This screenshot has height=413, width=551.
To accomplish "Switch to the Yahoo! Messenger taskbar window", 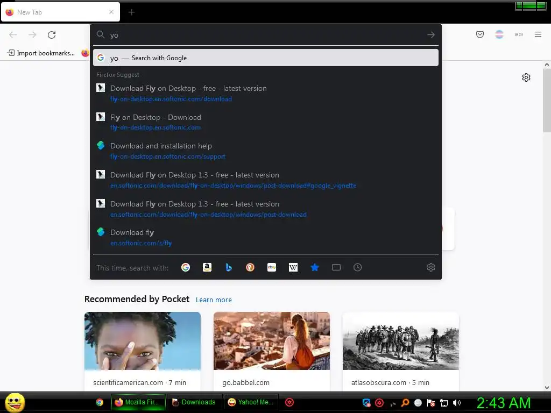I will click(251, 402).
